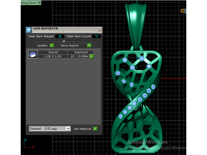
Task: Click the 0.06tw weight cell
Action: [x=83, y=56]
